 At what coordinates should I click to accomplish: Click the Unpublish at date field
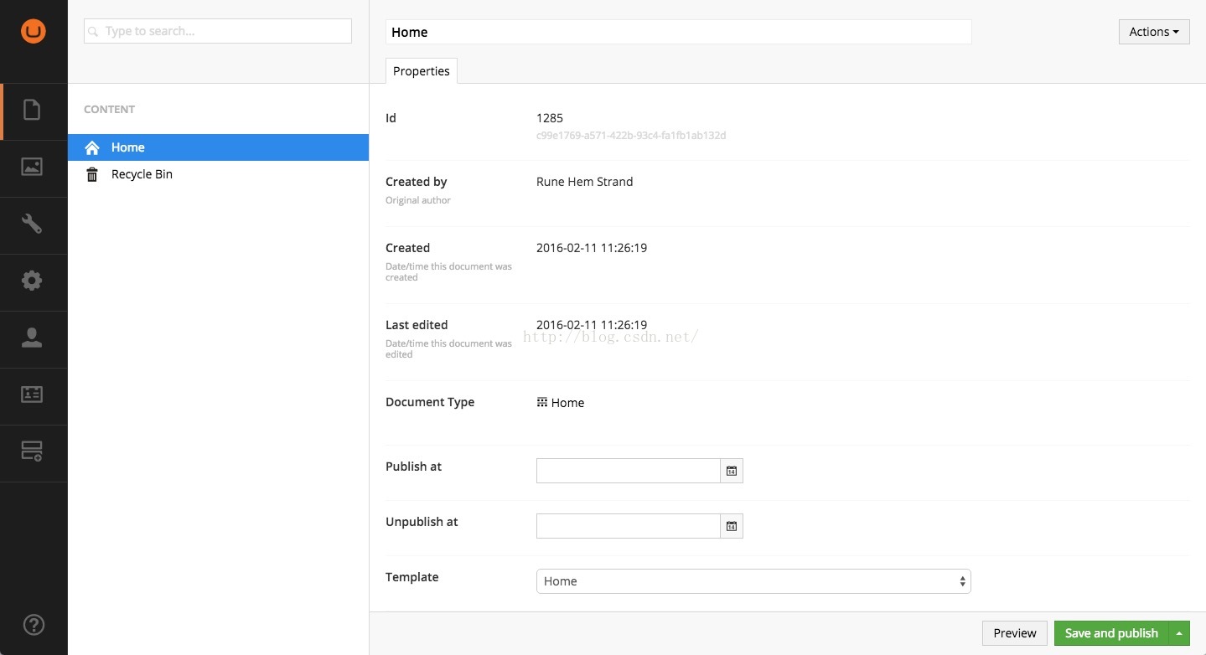(629, 526)
